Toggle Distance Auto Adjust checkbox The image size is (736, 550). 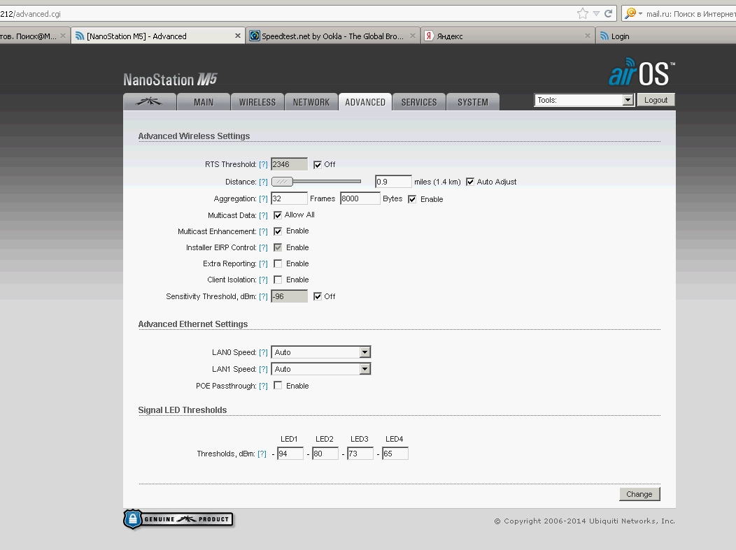click(x=470, y=182)
